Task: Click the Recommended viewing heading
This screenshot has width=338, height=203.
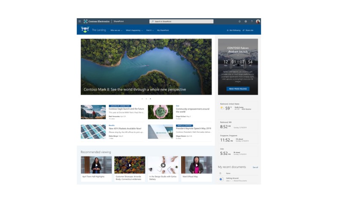Action: point(96,152)
